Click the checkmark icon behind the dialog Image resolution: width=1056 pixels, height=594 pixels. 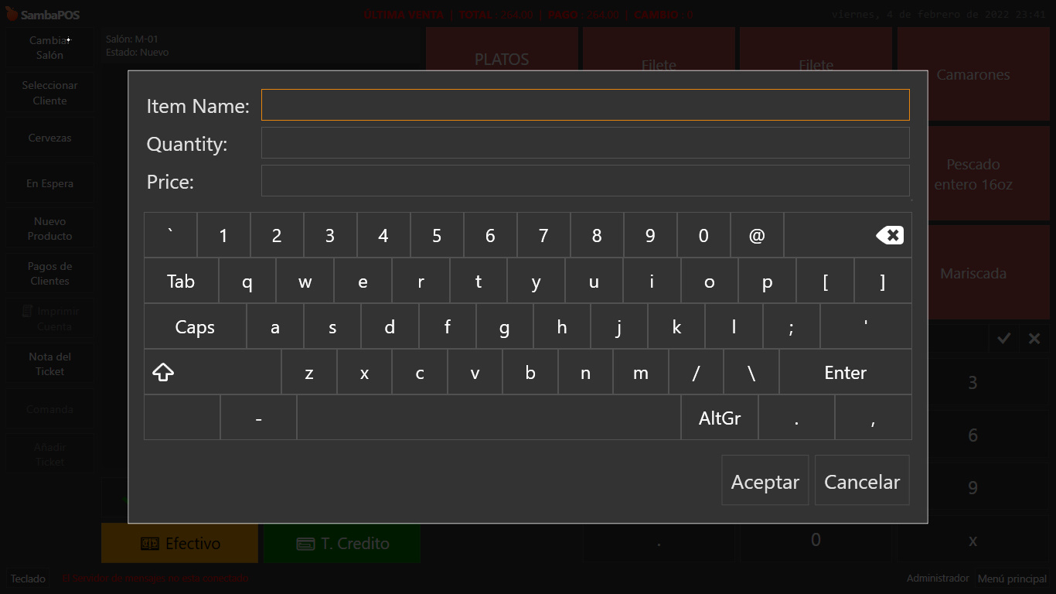[x=1003, y=338]
